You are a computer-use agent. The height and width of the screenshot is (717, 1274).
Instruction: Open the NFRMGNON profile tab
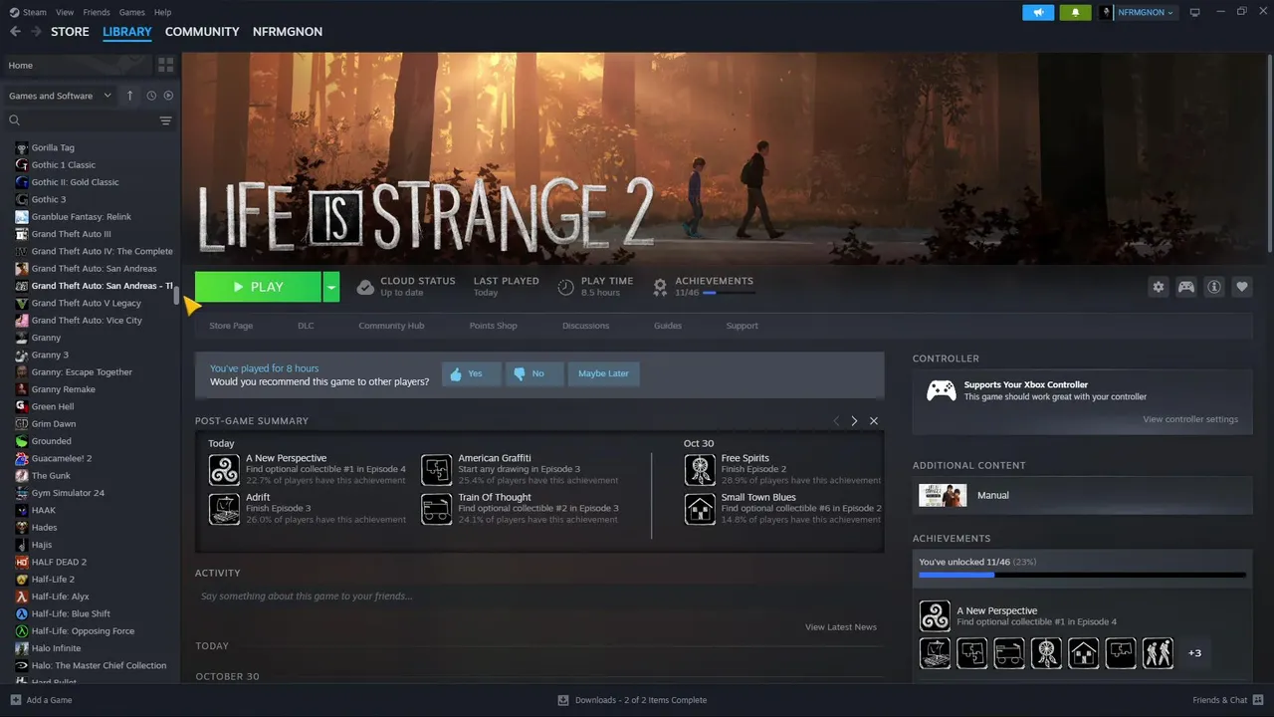point(288,32)
